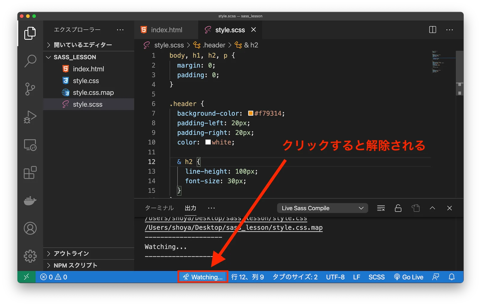This screenshot has width=481, height=306.
Task: Click line number 7 in gutter
Action: (153, 113)
